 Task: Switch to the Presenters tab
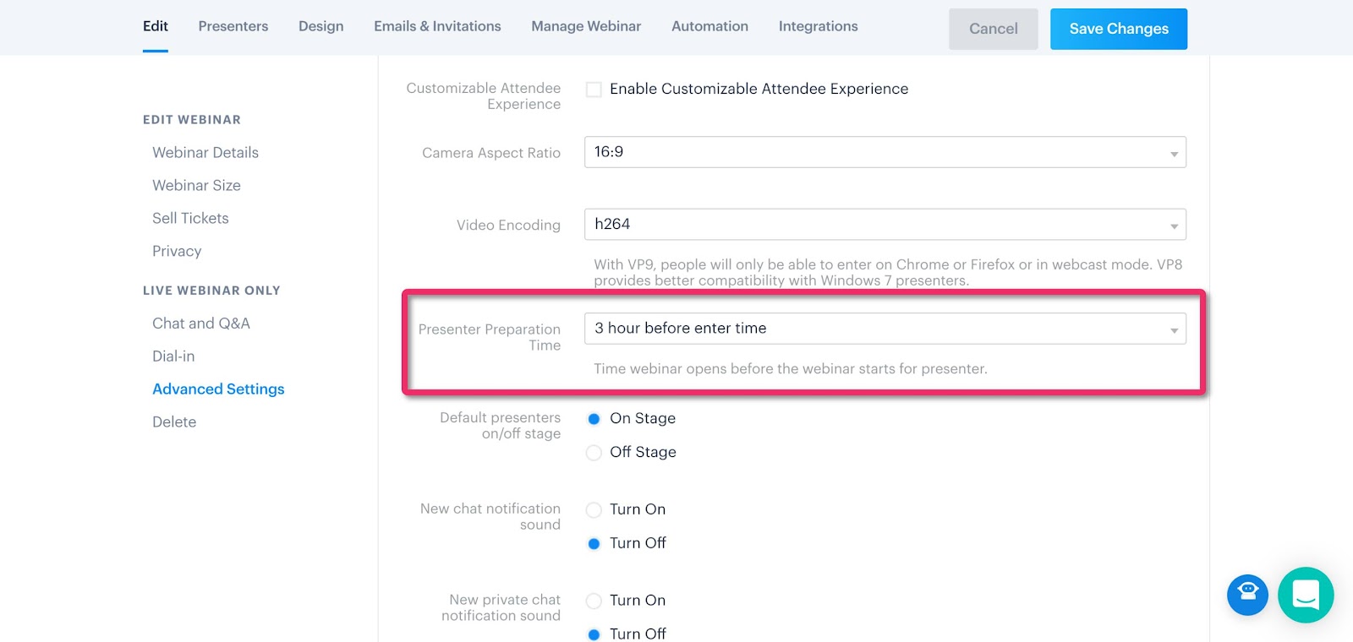[x=233, y=26]
